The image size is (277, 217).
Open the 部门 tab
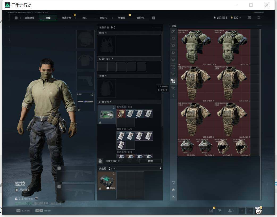(x=85, y=18)
